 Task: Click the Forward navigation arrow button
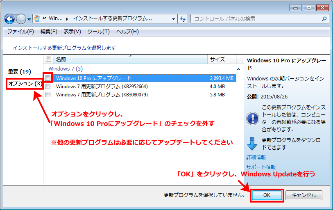click(21, 19)
